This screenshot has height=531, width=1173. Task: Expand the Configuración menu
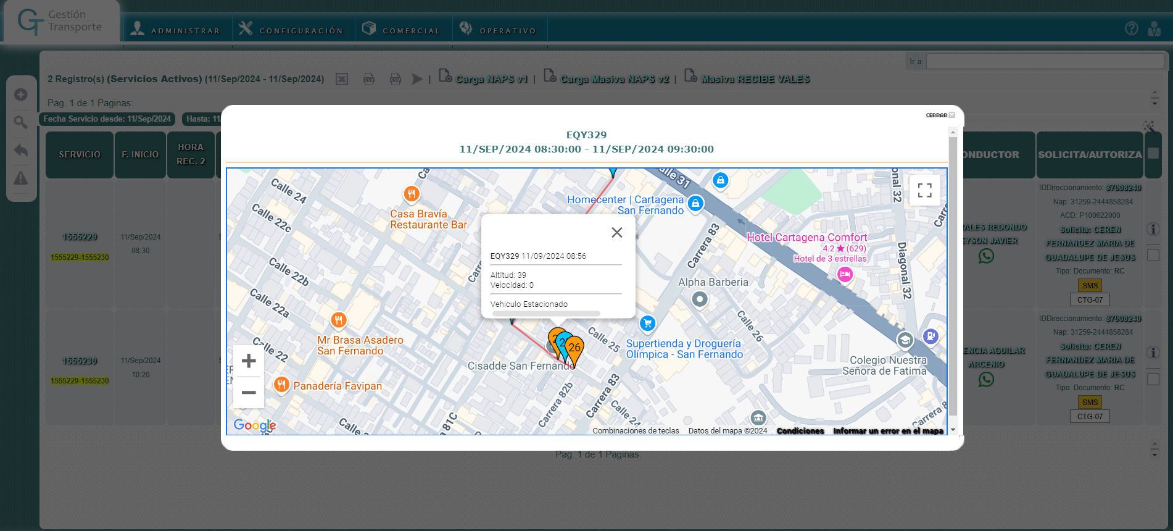[291, 30]
